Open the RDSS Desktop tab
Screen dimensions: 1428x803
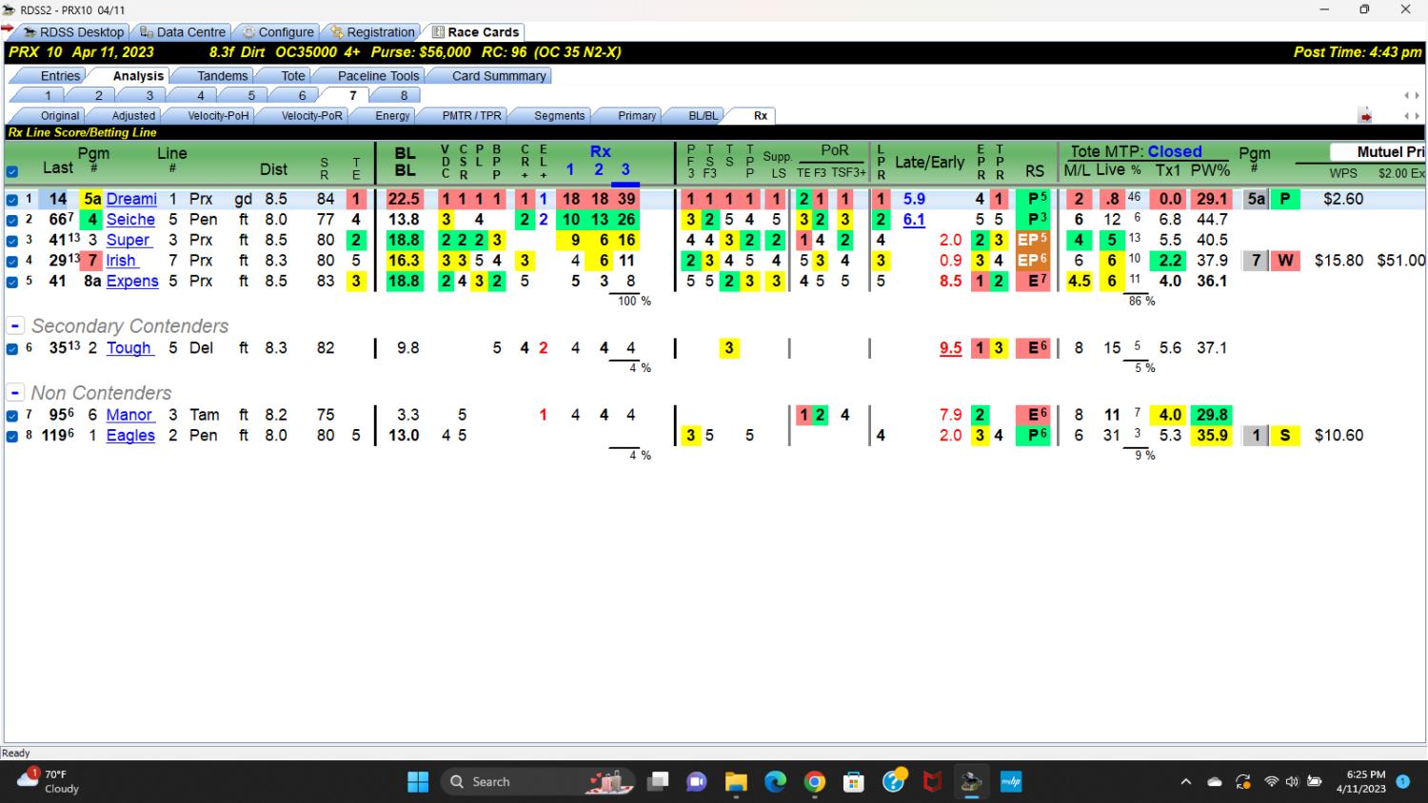[73, 31]
